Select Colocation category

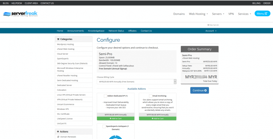(x=74, y=90)
